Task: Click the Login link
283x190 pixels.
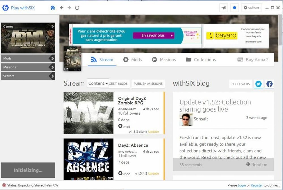Action: [242, 185]
